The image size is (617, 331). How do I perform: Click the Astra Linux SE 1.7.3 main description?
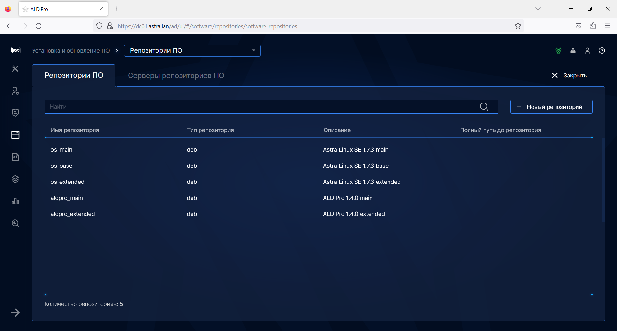click(356, 150)
